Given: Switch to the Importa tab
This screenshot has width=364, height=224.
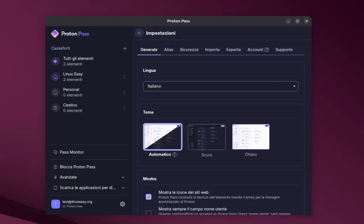Looking at the screenshot, I should (x=212, y=50).
